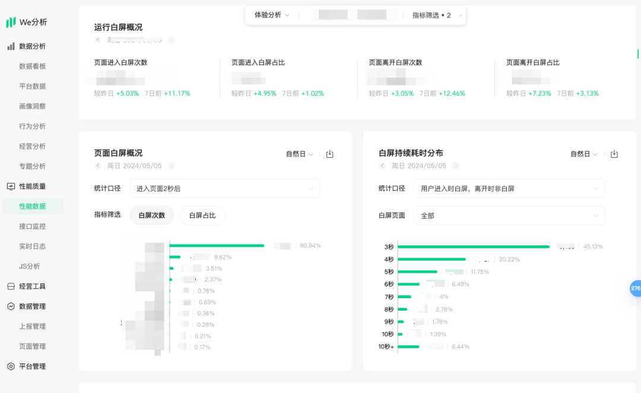Click 页面进入白屏占比 metric label
641x393 pixels.
tap(258, 62)
